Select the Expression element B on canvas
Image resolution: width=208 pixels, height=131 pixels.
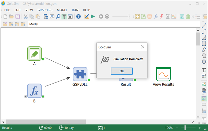pyautogui.click(x=34, y=91)
